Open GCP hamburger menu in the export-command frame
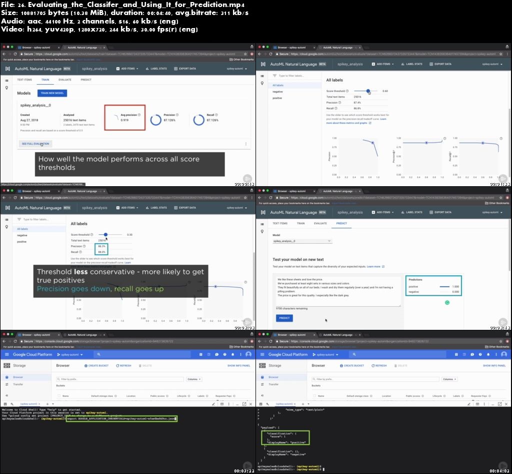 point(7,354)
